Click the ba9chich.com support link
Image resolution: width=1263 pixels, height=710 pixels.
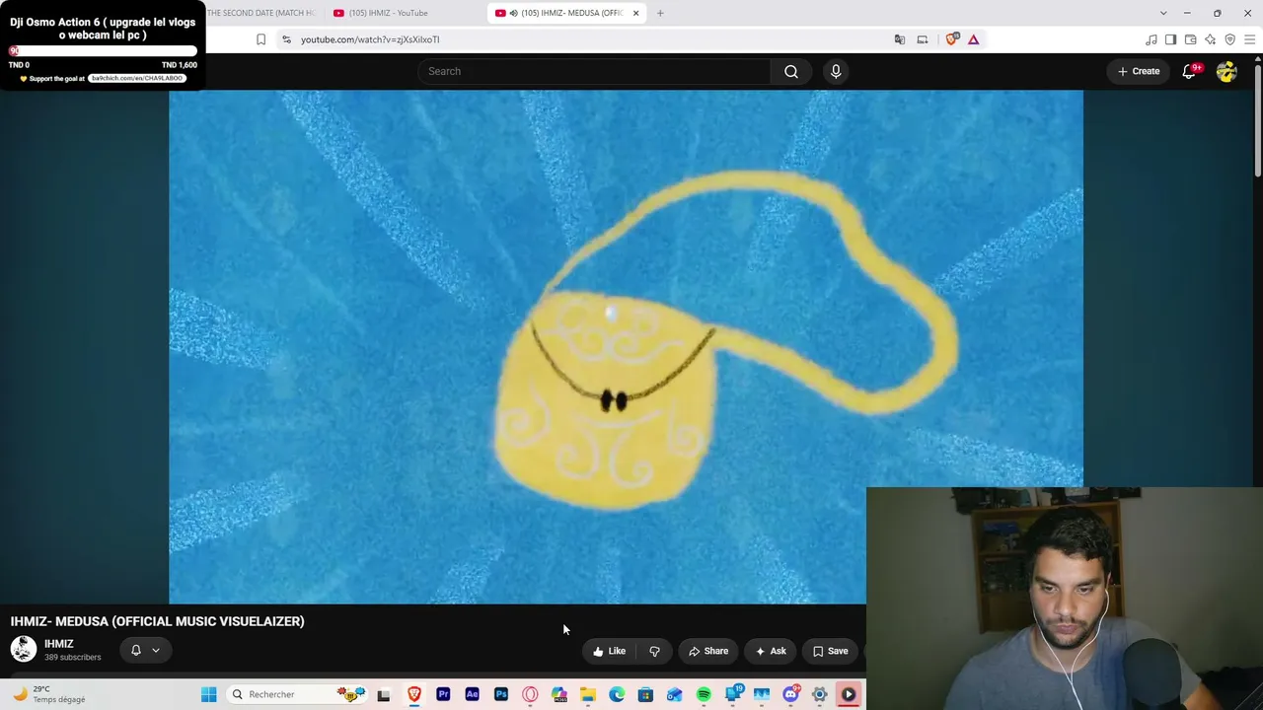tap(136, 78)
